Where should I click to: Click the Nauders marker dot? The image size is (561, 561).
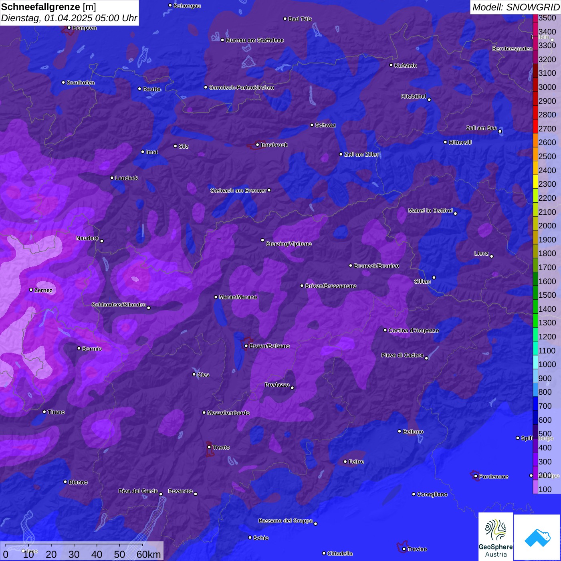click(102, 241)
